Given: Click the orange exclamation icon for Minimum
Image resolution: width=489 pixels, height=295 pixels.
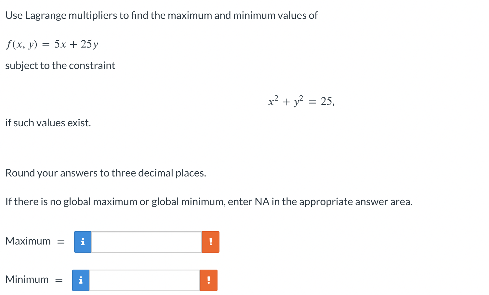Looking at the screenshot, I should 208,280.
